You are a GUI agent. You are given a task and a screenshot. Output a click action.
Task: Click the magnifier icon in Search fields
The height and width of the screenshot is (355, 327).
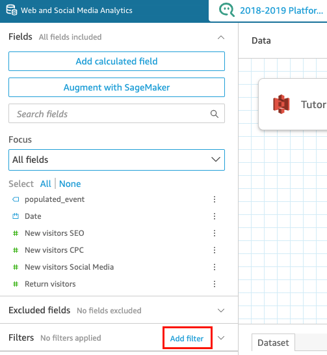coord(215,114)
